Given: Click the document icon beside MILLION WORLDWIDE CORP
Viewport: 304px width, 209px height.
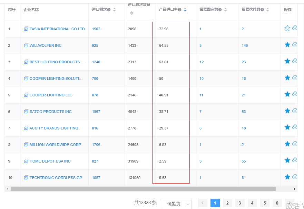Looking at the screenshot, I should pyautogui.click(x=26, y=144).
